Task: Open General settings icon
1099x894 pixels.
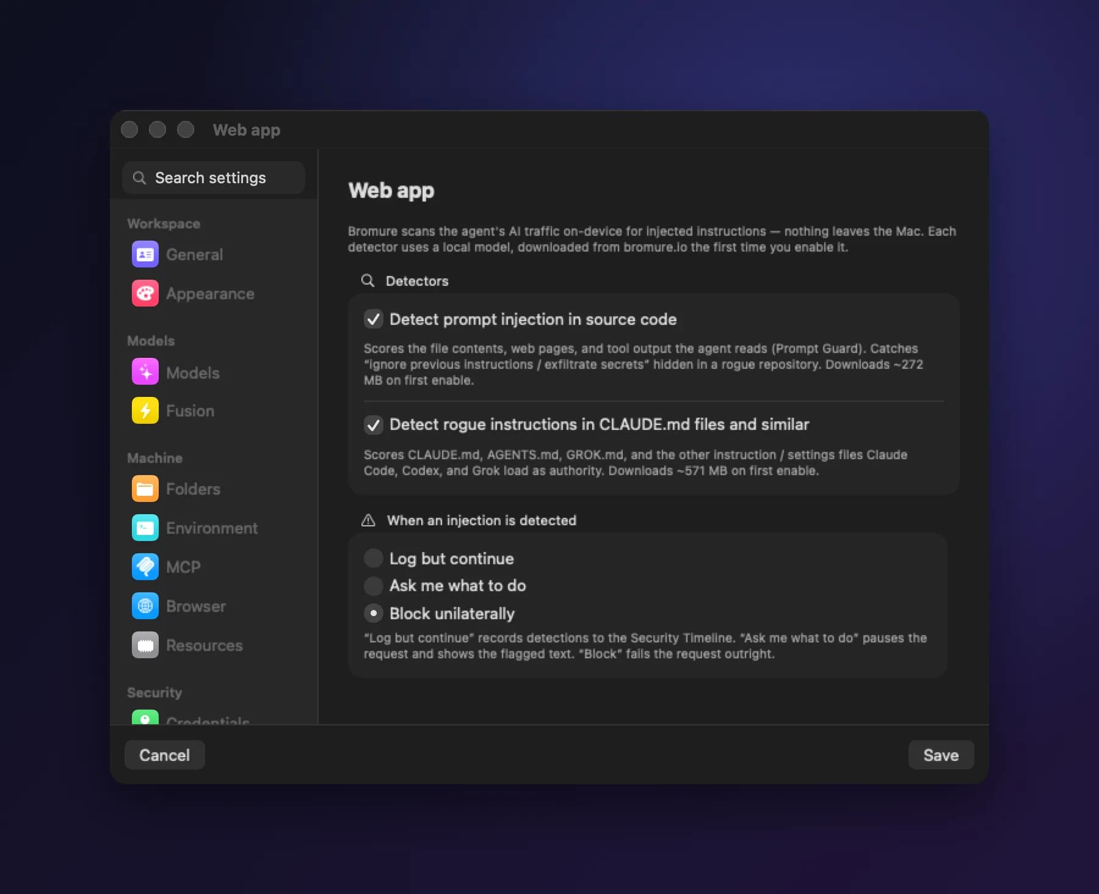Action: [145, 255]
